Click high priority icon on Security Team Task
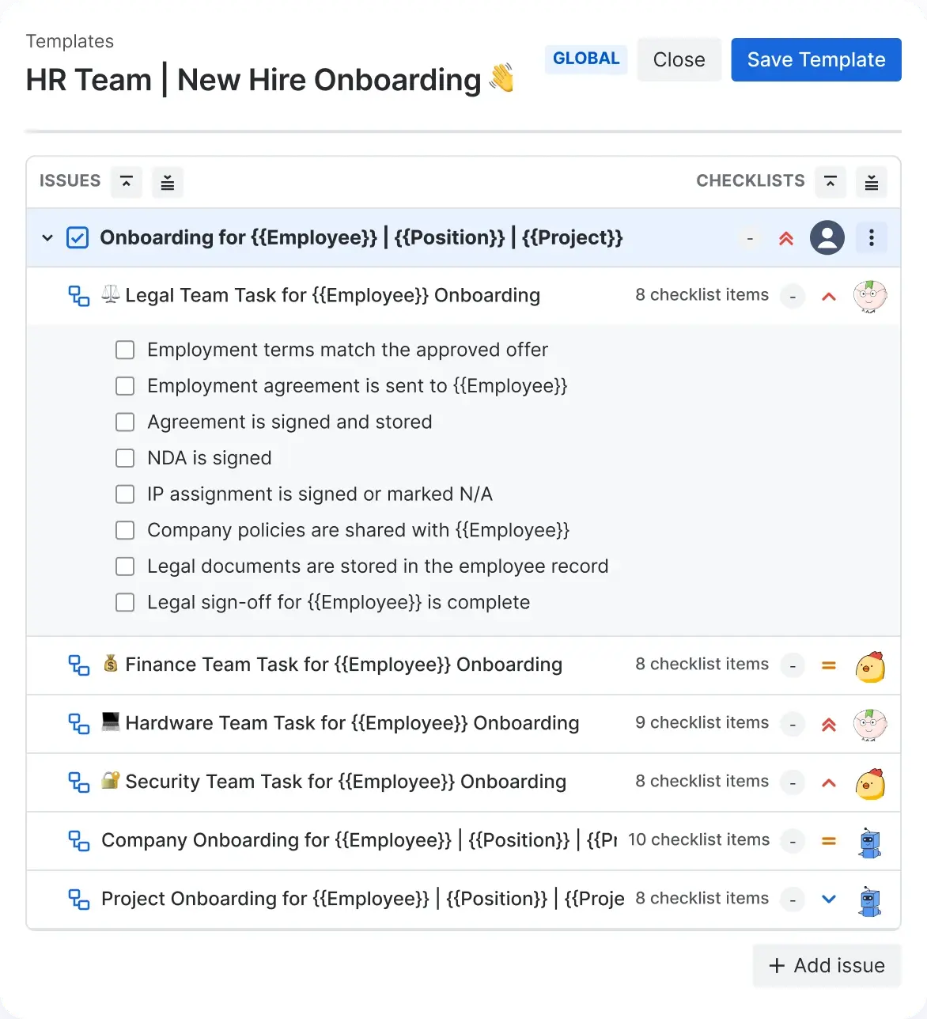The image size is (927, 1019). 829,783
